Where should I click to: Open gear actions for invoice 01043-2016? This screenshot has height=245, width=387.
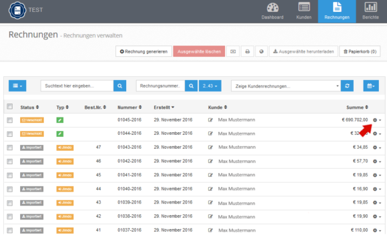point(376,148)
